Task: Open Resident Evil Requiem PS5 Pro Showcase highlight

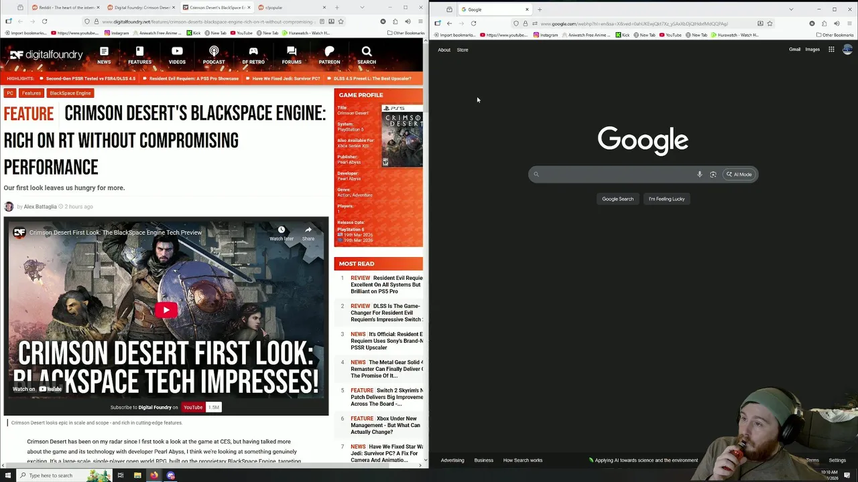Action: 194,78
